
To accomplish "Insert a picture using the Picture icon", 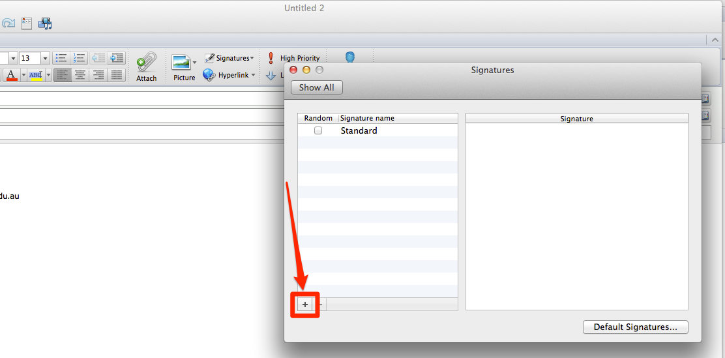I will click(182, 63).
